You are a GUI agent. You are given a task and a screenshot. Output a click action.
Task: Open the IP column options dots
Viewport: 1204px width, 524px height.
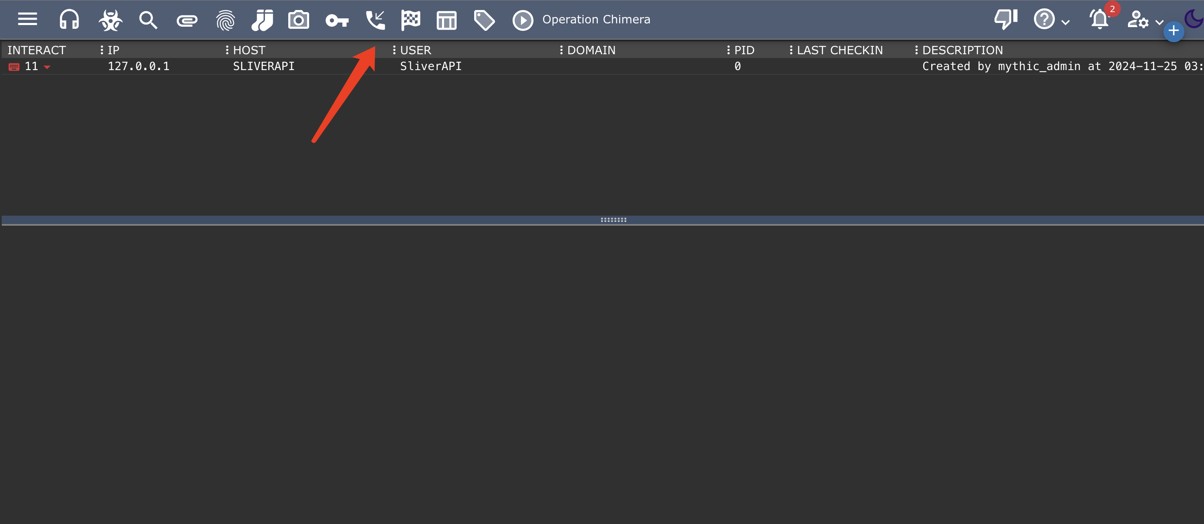(102, 50)
